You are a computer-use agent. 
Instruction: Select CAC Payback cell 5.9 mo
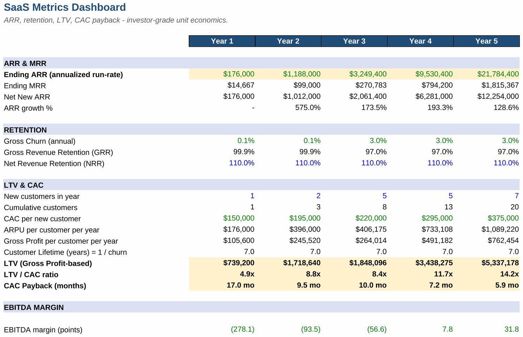coord(487,285)
